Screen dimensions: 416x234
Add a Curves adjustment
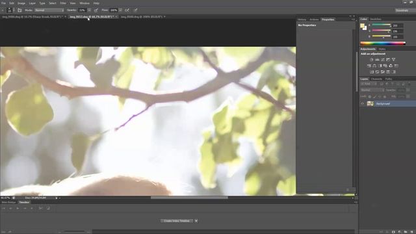383,59
